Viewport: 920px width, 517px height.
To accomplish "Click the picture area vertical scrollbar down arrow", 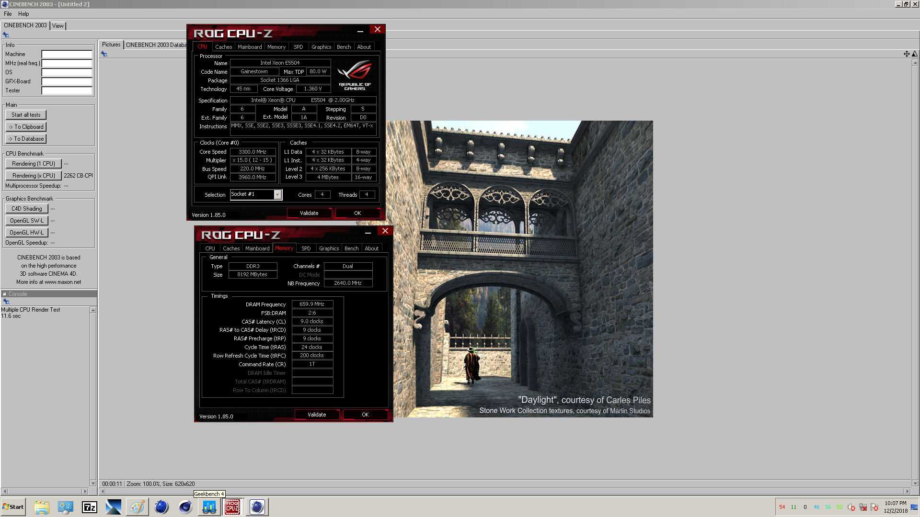I will (x=915, y=483).
